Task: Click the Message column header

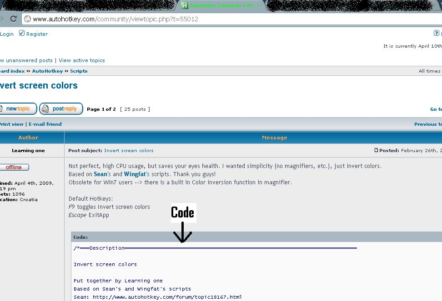Action: 275,138
